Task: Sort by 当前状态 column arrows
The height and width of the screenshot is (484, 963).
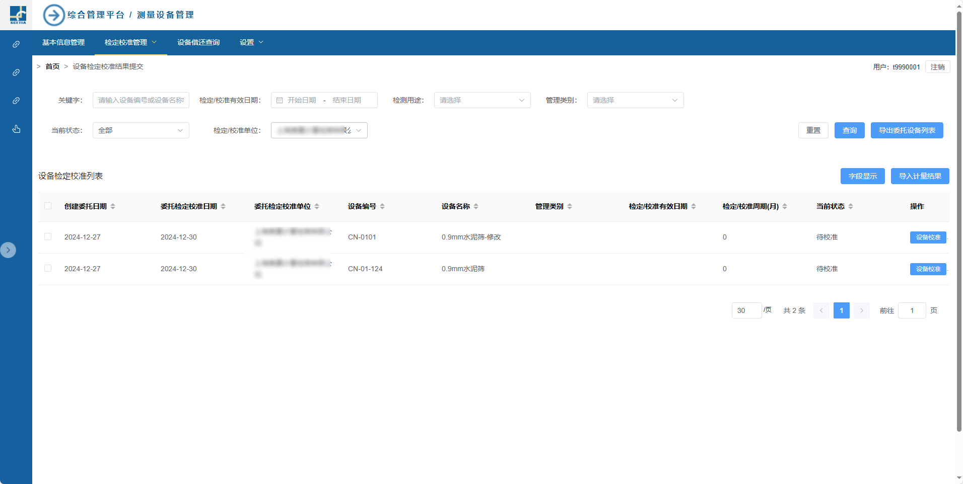Action: point(851,206)
